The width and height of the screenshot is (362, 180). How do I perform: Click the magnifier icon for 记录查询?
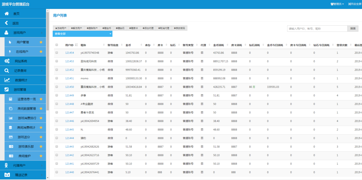[x=7, y=71]
